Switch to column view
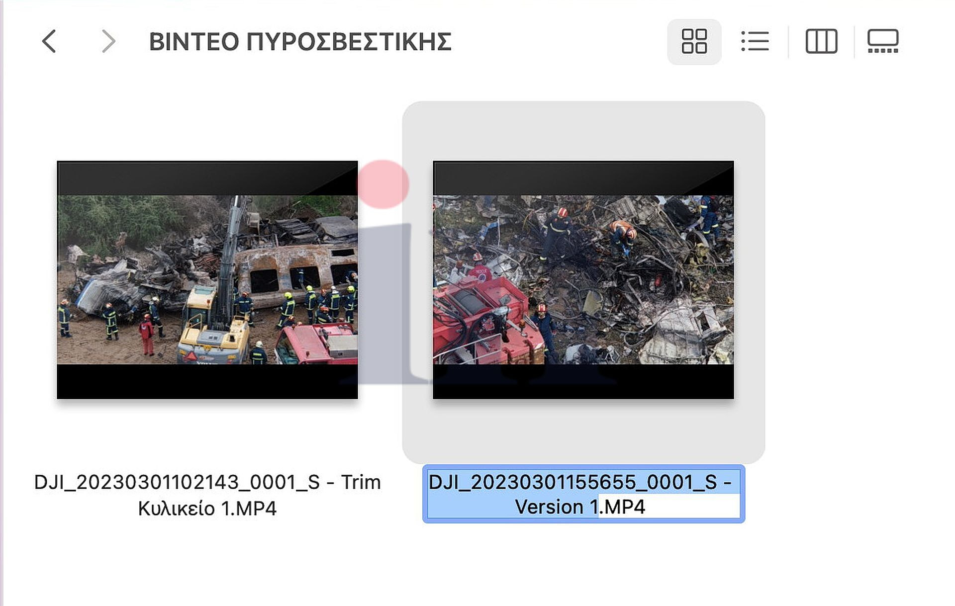This screenshot has height=606, width=955. click(821, 41)
